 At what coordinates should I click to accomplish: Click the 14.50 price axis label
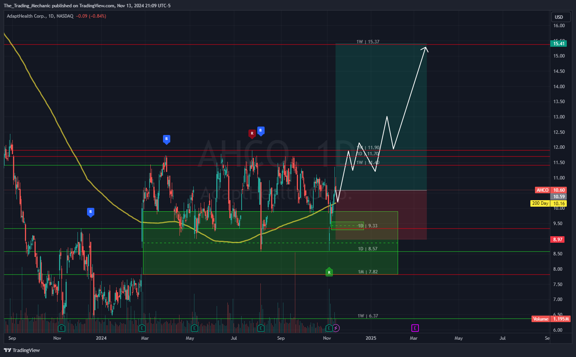[559, 71]
